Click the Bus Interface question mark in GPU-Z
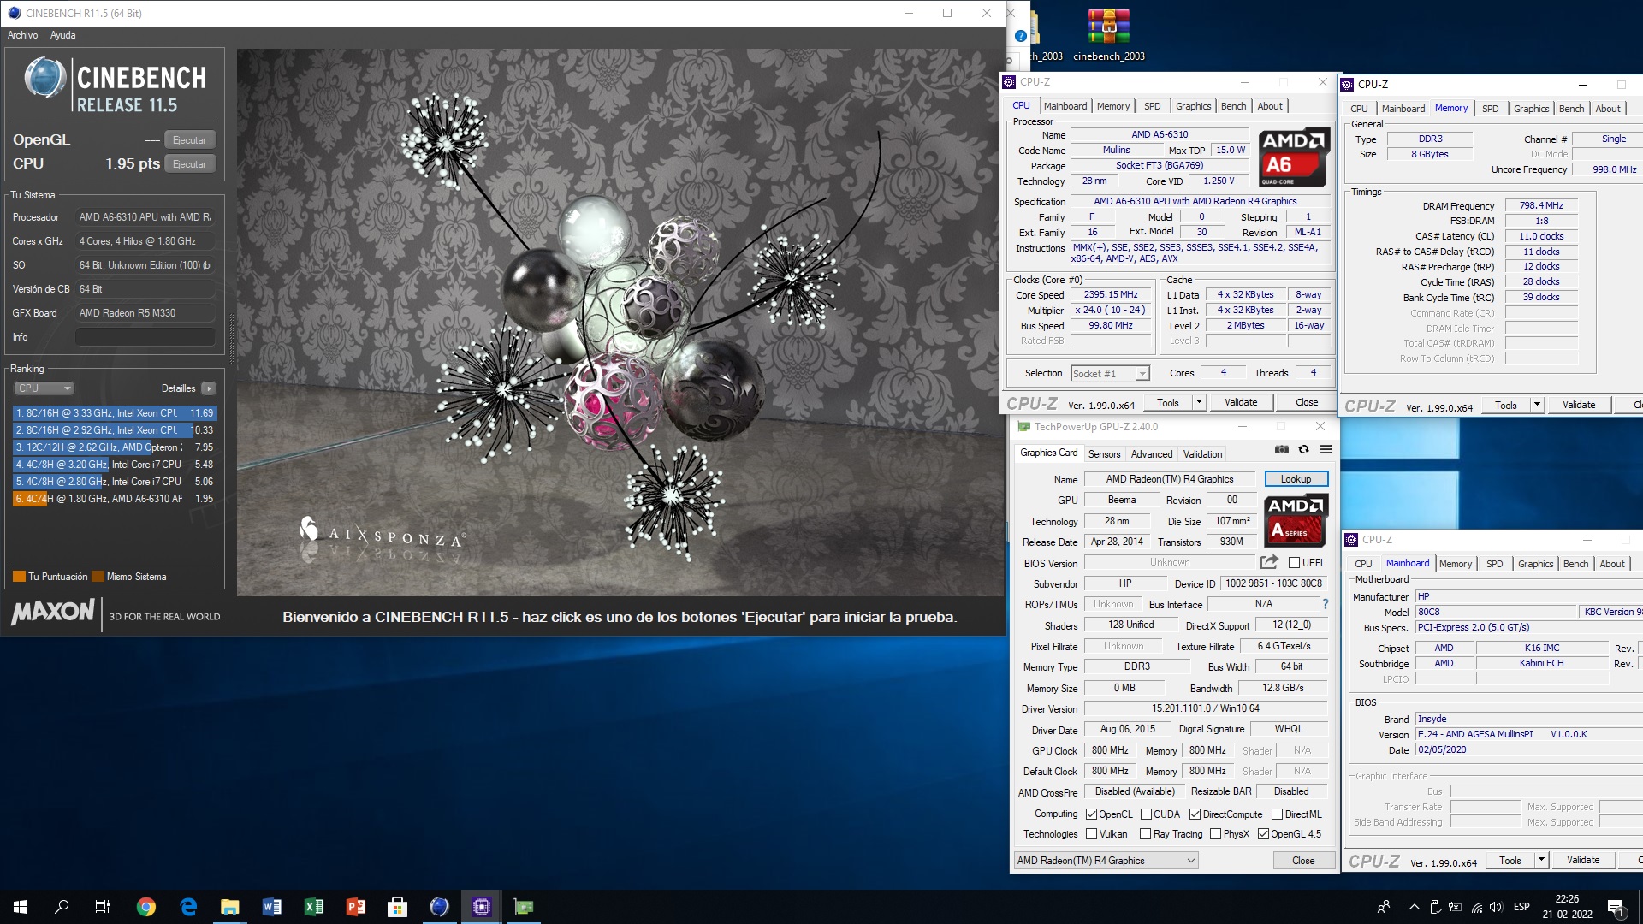1643x924 pixels. pyautogui.click(x=1326, y=604)
